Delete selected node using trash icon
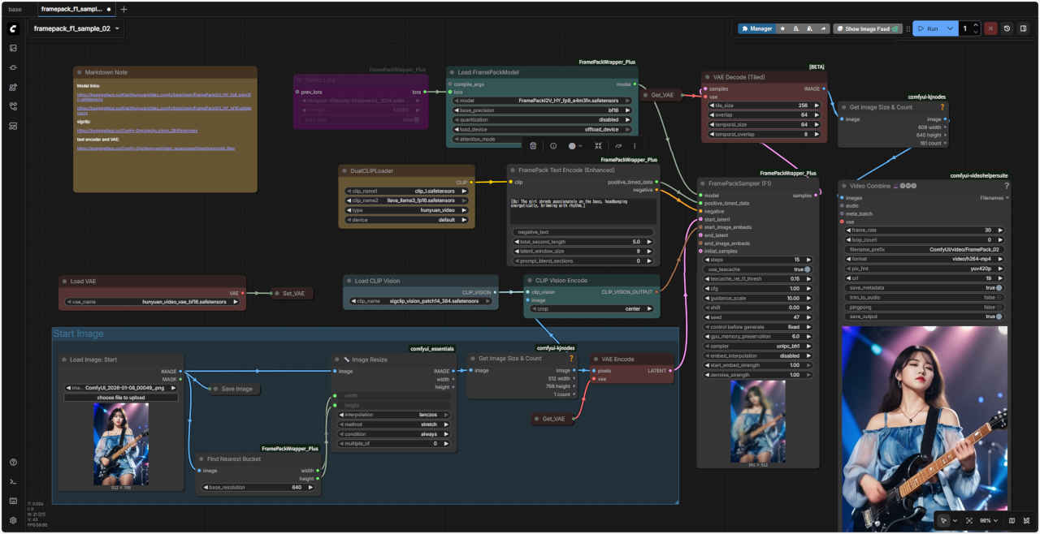Image resolution: width=1040 pixels, height=534 pixels. [x=533, y=146]
